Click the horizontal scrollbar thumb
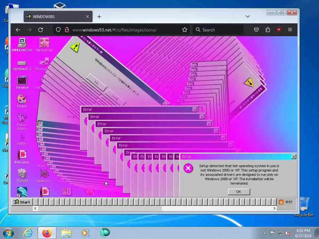The image size is (319, 239). [100, 208]
